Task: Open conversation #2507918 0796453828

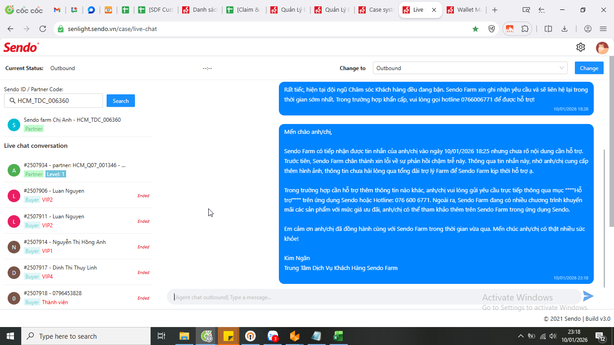Action: click(x=78, y=298)
